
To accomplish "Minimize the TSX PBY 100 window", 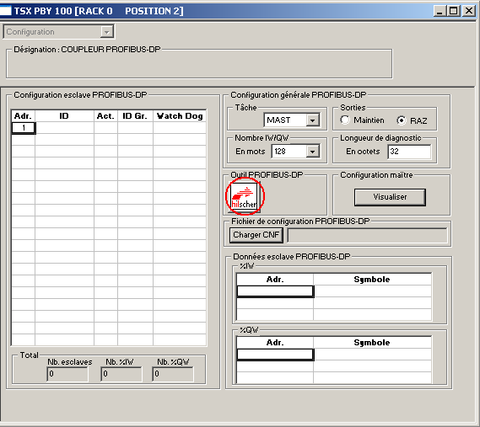I will point(440,11).
